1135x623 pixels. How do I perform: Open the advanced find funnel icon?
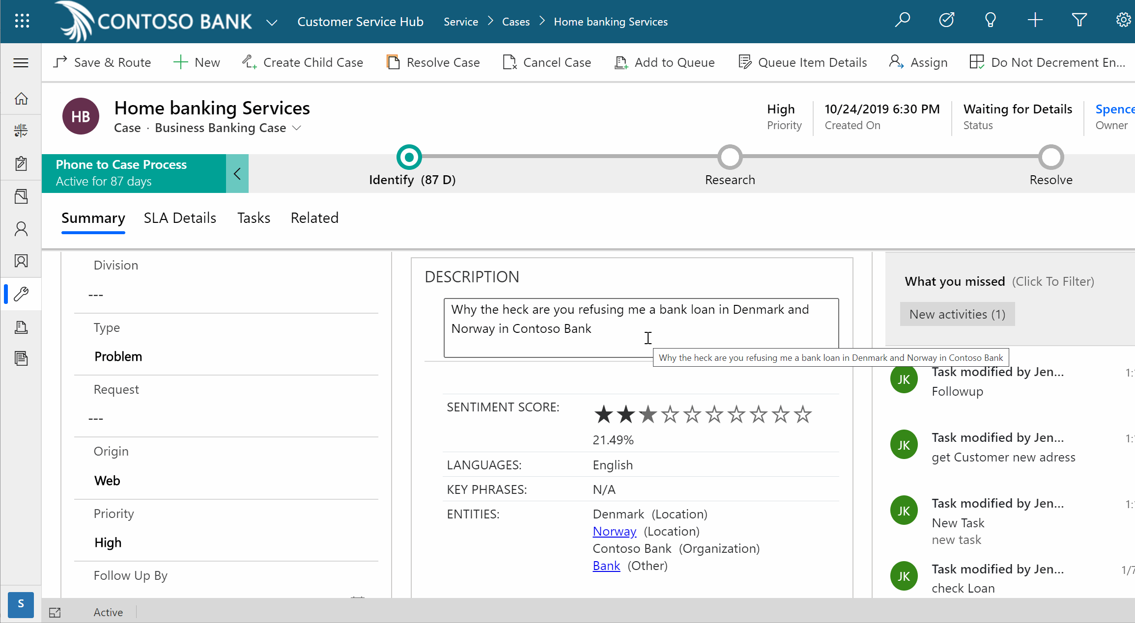[1079, 21]
